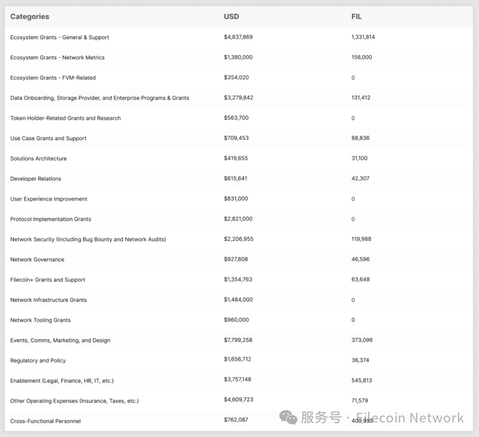
Task: Click the USD value $3,757,148
Action: pos(237,379)
